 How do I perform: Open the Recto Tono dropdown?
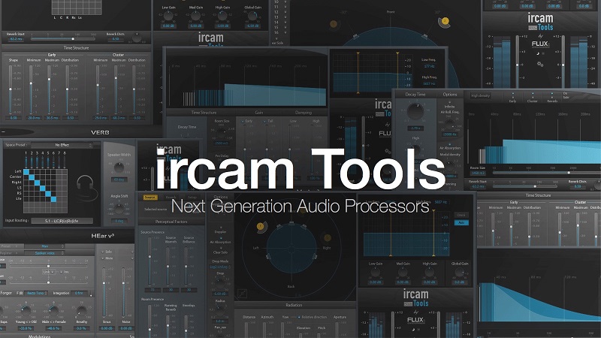coord(36,293)
